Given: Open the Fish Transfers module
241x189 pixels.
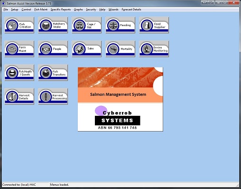Looking at the screenshot, I should pos(53,73).
